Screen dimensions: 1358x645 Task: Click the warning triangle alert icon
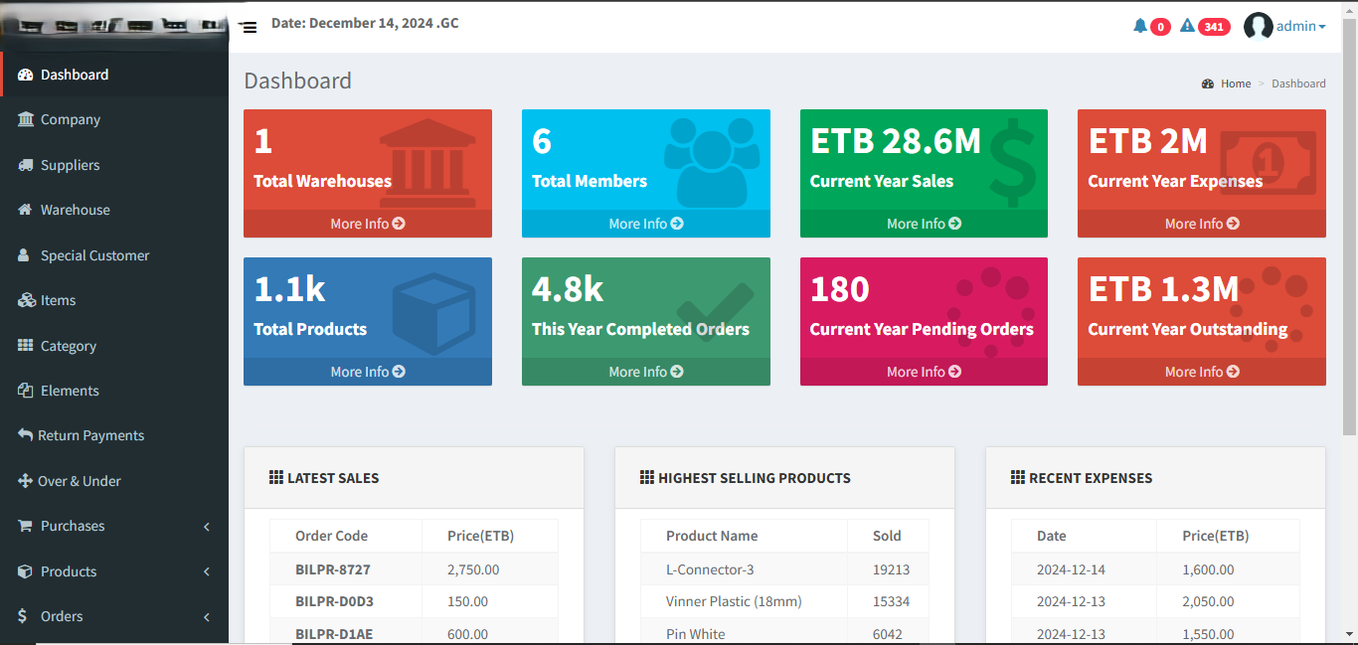pyautogui.click(x=1187, y=26)
